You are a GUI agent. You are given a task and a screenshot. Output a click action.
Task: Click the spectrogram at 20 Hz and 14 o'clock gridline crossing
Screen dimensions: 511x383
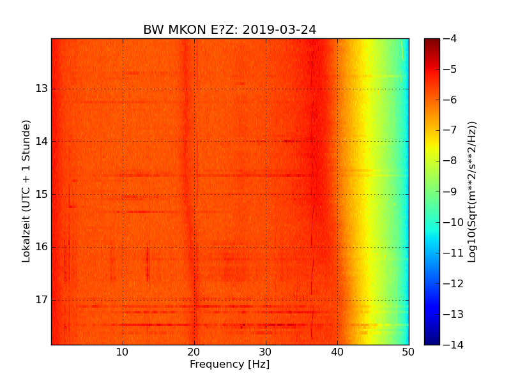(x=195, y=141)
